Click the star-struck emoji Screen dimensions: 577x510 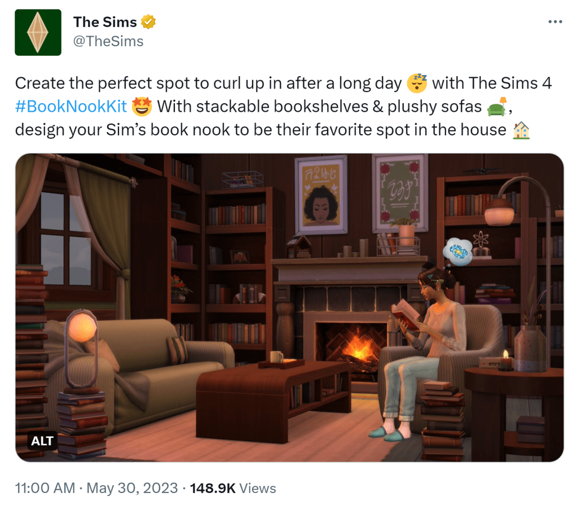click(x=142, y=106)
